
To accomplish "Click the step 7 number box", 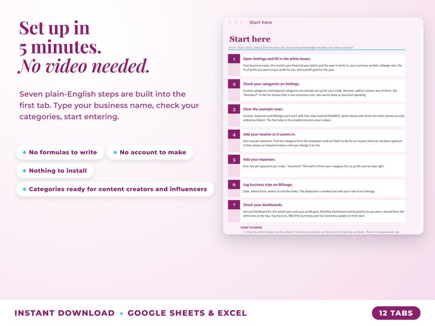I will (234, 205).
